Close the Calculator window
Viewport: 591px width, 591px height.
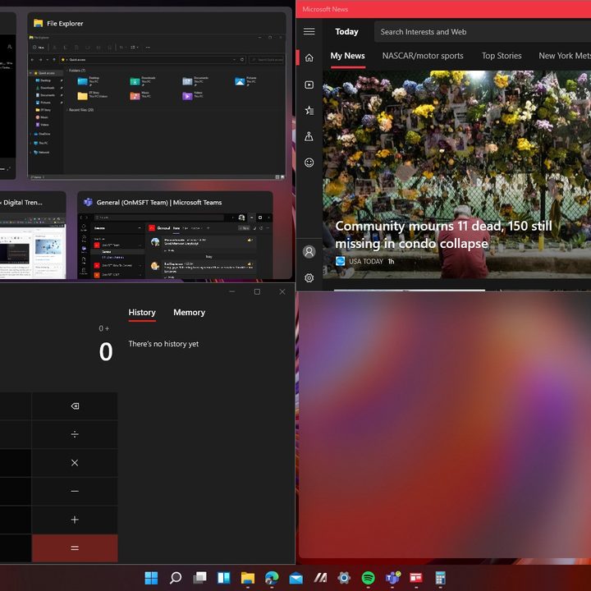(282, 291)
